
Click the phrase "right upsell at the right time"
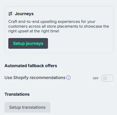point(33,31)
